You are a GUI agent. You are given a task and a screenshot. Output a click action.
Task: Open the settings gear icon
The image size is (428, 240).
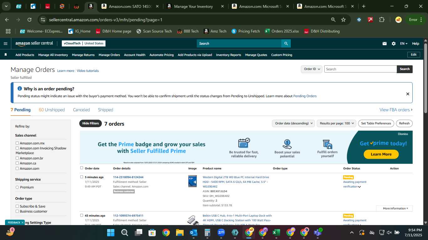pos(394,43)
